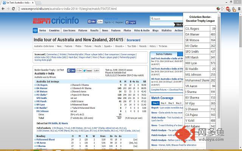Click V Kohli row in Cricketism popup

coord(200,120)
